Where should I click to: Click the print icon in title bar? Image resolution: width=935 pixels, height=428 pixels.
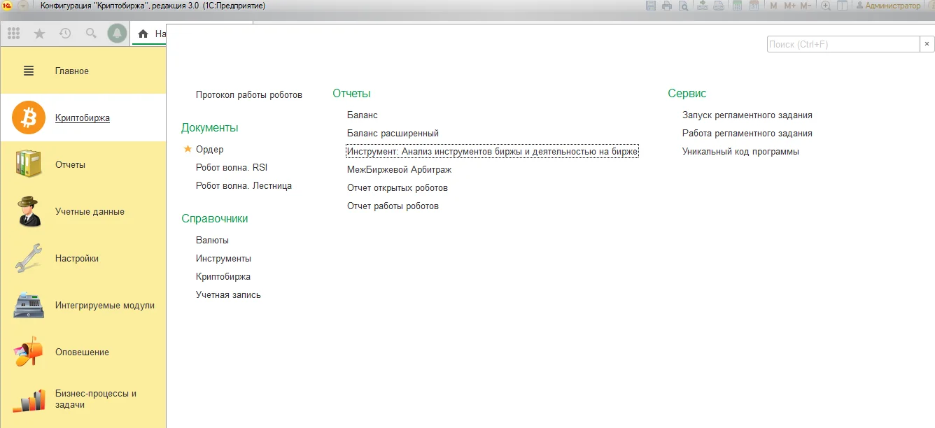(x=667, y=6)
